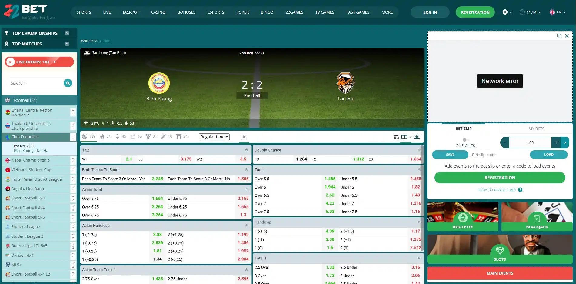
Task: Collapse the Both Teams To Score section
Action: point(247,170)
